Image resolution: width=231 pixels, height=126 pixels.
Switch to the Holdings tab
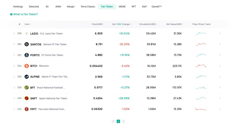[x=18, y=6]
